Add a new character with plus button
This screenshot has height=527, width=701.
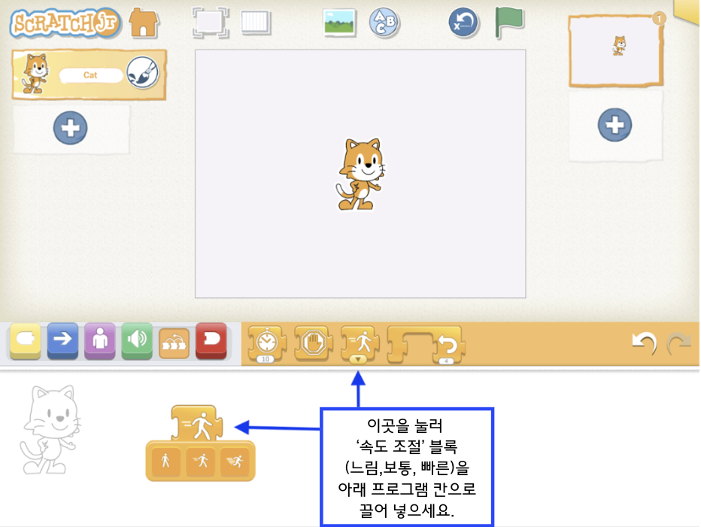70,128
